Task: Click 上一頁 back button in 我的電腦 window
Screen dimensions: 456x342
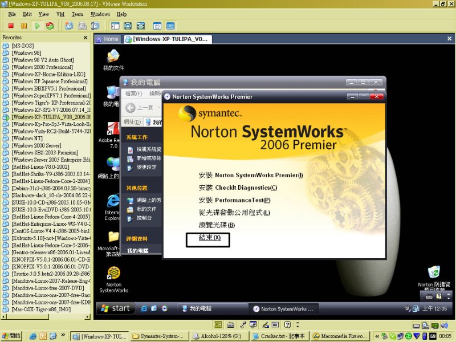Action: [x=140, y=108]
